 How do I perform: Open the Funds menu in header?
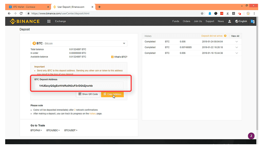[x=175, y=21]
